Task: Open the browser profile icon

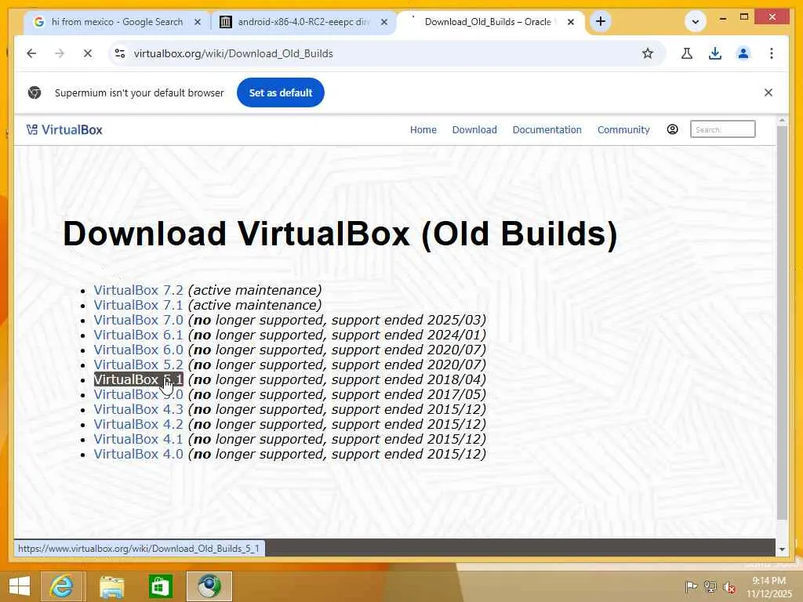Action: tap(743, 53)
